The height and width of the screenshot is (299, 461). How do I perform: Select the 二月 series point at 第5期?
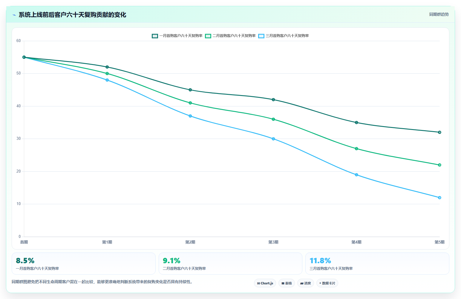439,165
